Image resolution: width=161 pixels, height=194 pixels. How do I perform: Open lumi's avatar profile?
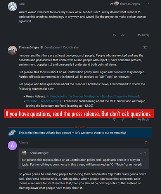[12, 7]
